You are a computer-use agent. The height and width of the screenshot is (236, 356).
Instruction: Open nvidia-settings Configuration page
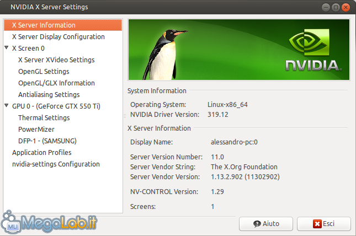tap(56, 164)
